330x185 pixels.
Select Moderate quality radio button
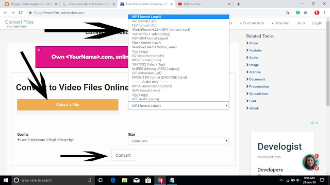click(29, 139)
